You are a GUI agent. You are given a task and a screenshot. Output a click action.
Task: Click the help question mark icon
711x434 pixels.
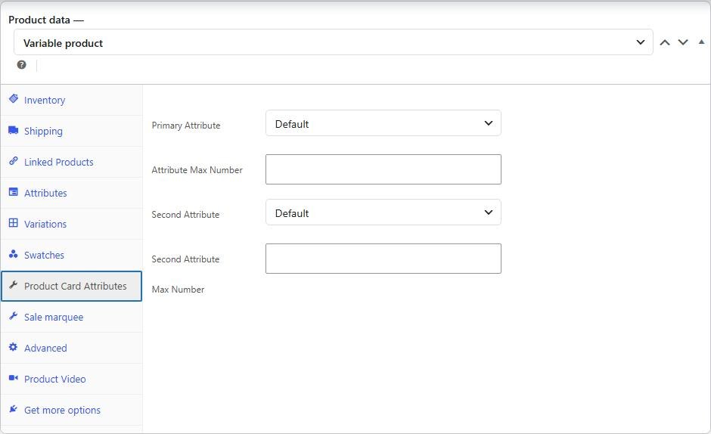(21, 65)
